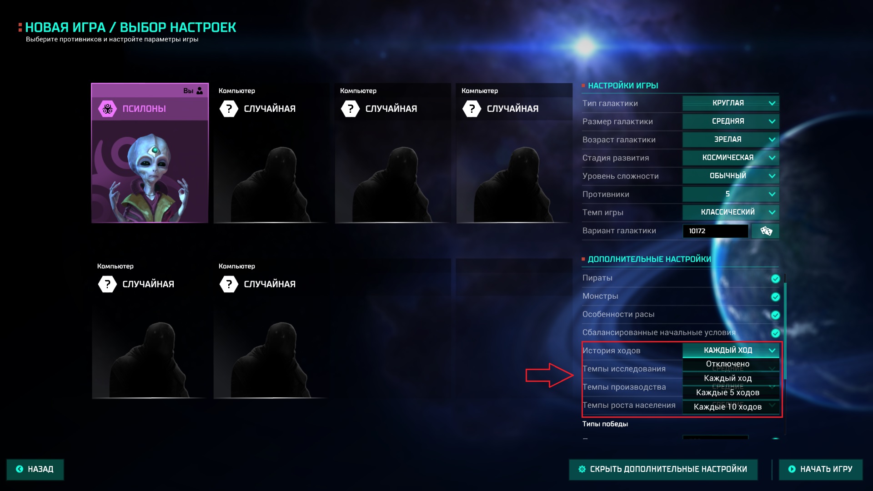This screenshot has width=873, height=491.
Task: Click the question mark icon of the second player slot
Action: 229,109
